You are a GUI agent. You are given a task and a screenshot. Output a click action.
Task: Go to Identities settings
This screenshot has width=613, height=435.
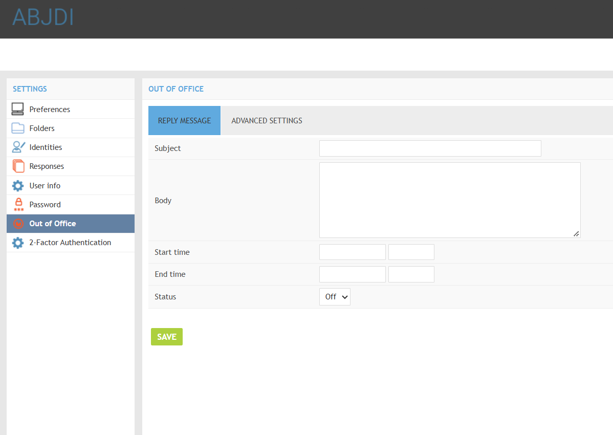(x=71, y=147)
